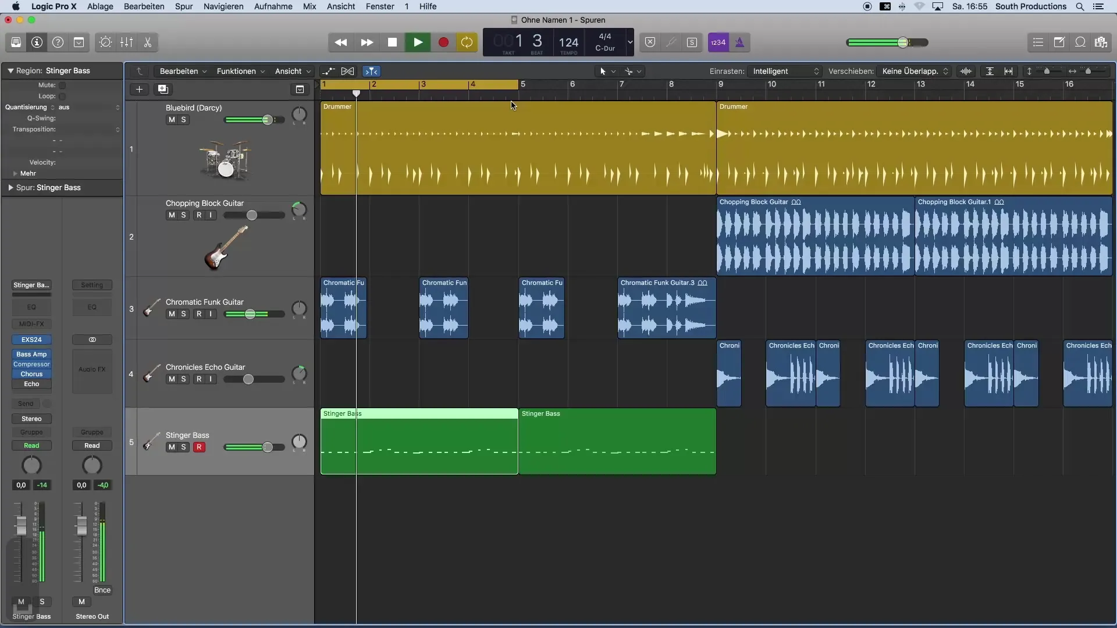
Task: Toggle input monitoring on Chronicles Echo Guitar
Action: (x=211, y=379)
